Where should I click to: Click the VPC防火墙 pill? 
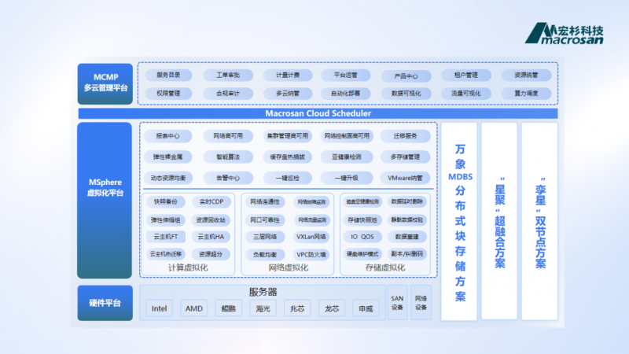311,254
